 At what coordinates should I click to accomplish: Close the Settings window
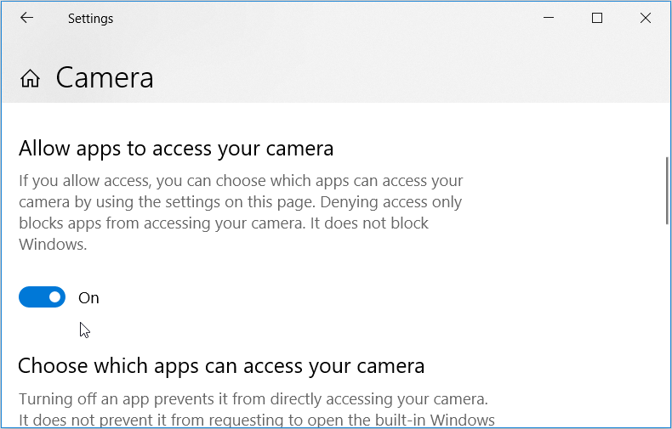click(x=644, y=18)
